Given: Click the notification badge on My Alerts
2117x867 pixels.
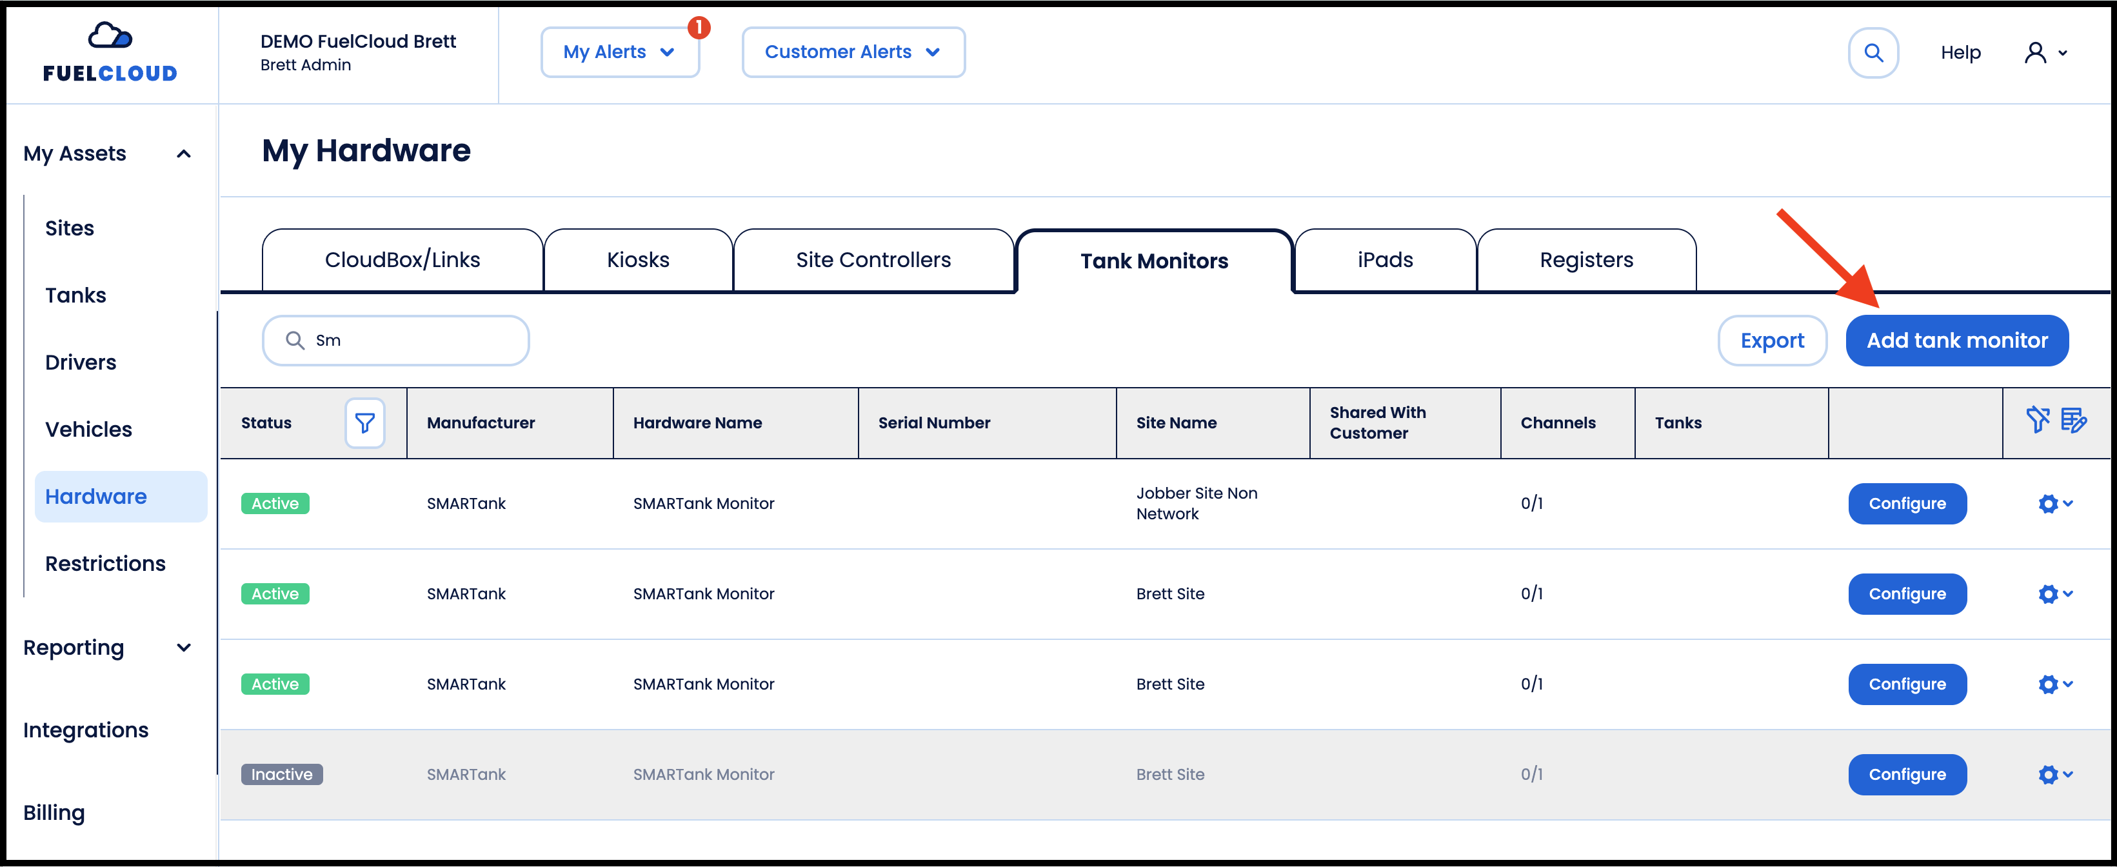Looking at the screenshot, I should click(699, 27).
